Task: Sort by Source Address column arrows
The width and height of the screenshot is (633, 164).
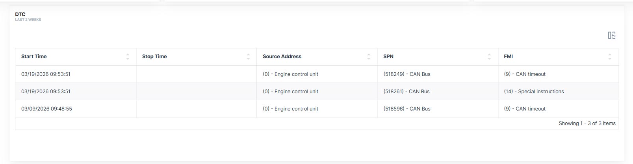Action: pos(369,57)
